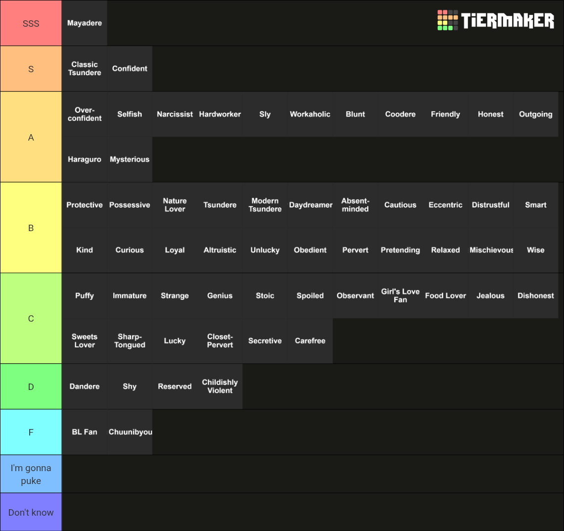564x531 pixels.
Task: Pick the Eccentric tile
Action: point(446,205)
